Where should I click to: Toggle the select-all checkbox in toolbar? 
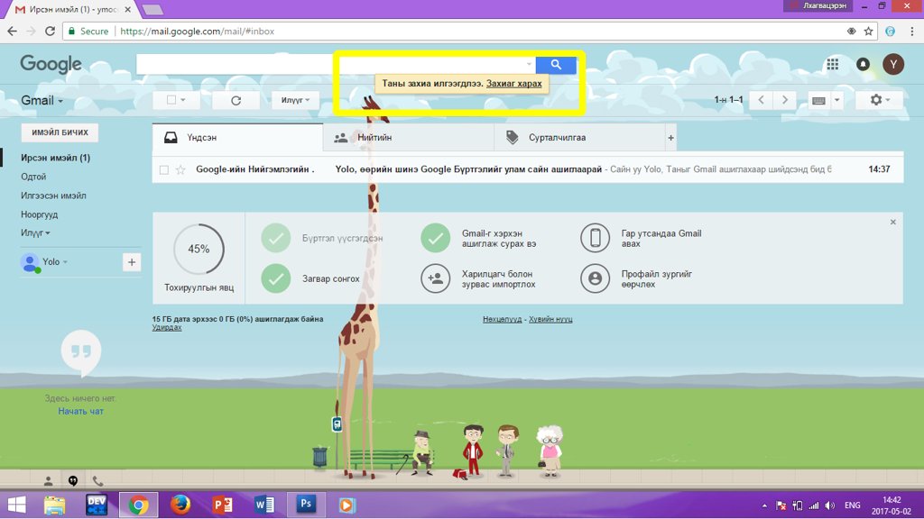171,100
